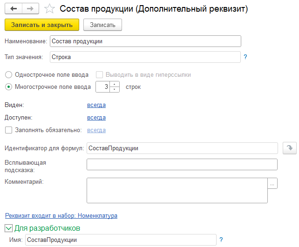299x247 pixels.
Task: Select Многострочное поле ввода radio button
Action: click(8, 87)
